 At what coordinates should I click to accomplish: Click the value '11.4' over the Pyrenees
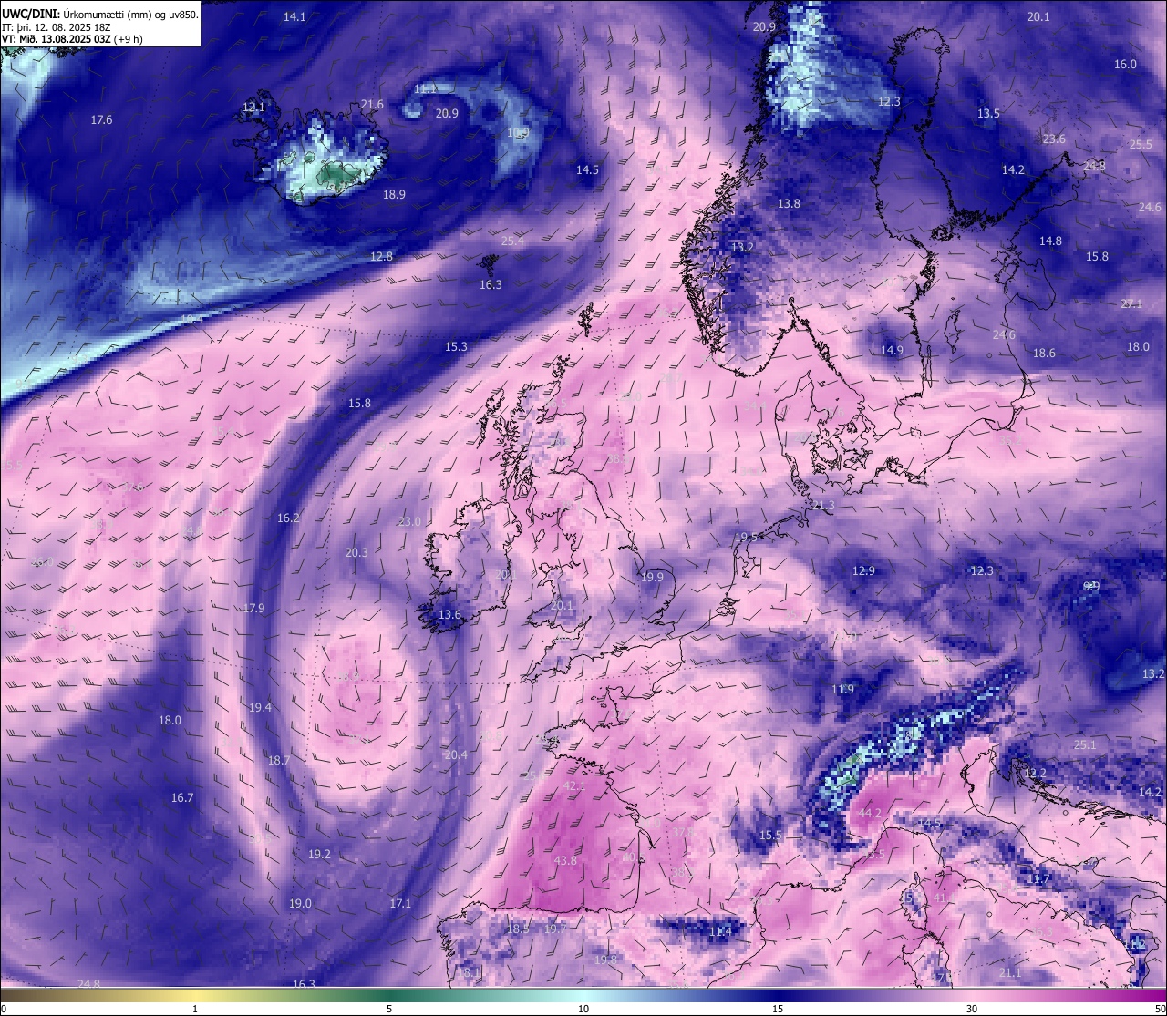click(720, 932)
